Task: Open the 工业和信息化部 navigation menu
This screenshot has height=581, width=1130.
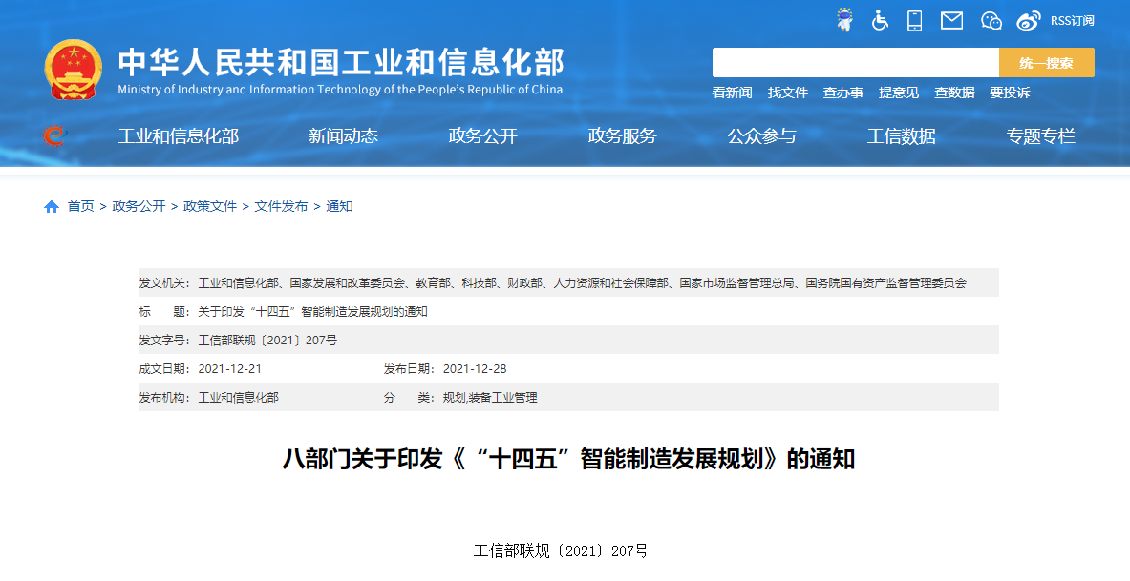Action: [x=179, y=135]
